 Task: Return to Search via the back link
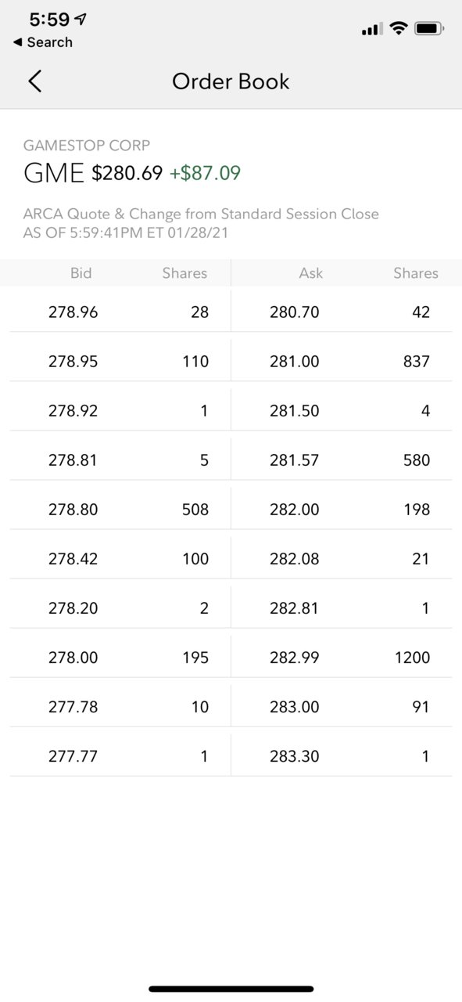43,42
